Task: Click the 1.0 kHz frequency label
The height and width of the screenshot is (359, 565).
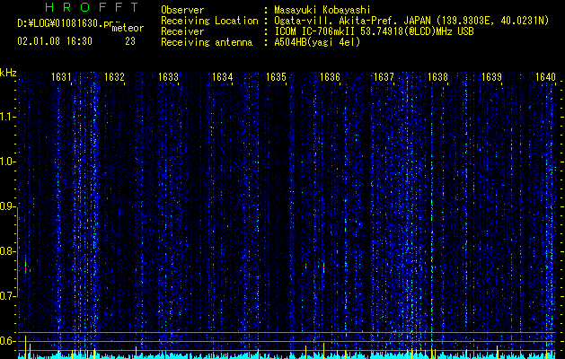Action: [x=8, y=162]
